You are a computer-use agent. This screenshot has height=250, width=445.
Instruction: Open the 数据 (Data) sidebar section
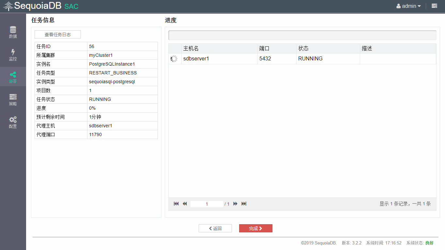pos(13,32)
